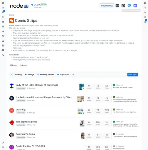148x150 pixels.
Task: Open the unread topics icon with badge
Action: [3, 12]
